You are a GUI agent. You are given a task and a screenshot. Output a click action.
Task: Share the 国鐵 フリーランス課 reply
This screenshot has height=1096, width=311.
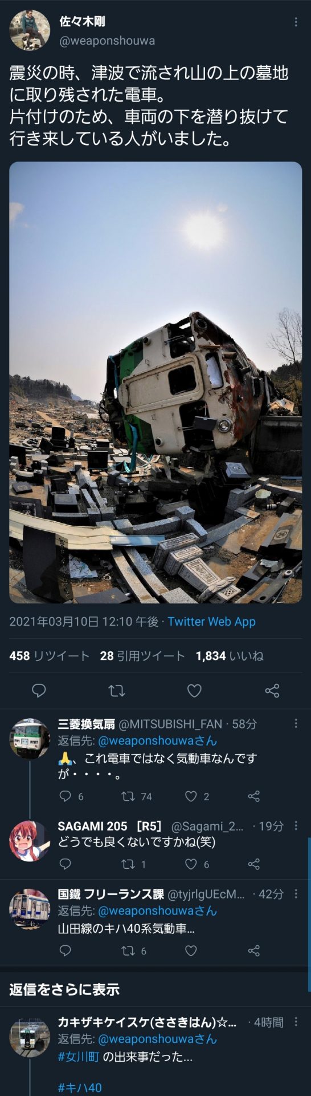pyautogui.click(x=254, y=950)
